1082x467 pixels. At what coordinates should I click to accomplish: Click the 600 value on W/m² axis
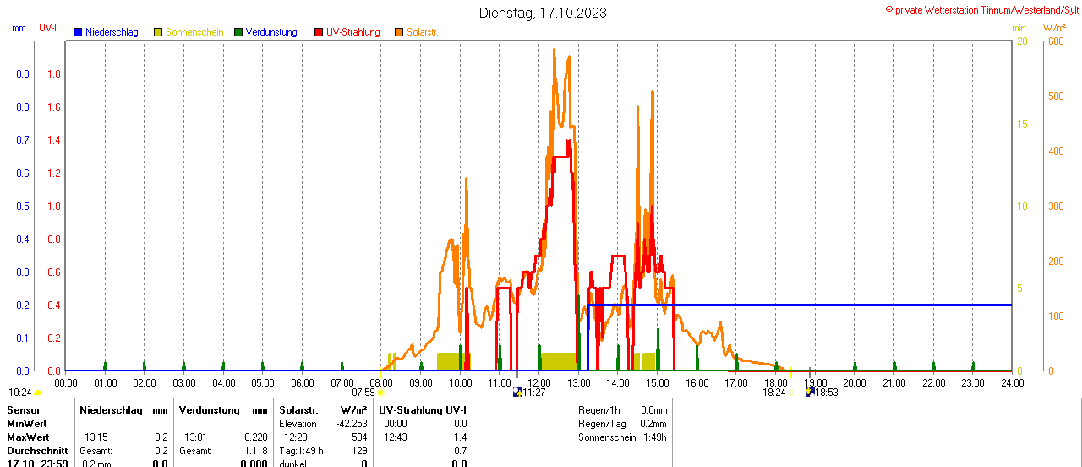coord(1055,41)
